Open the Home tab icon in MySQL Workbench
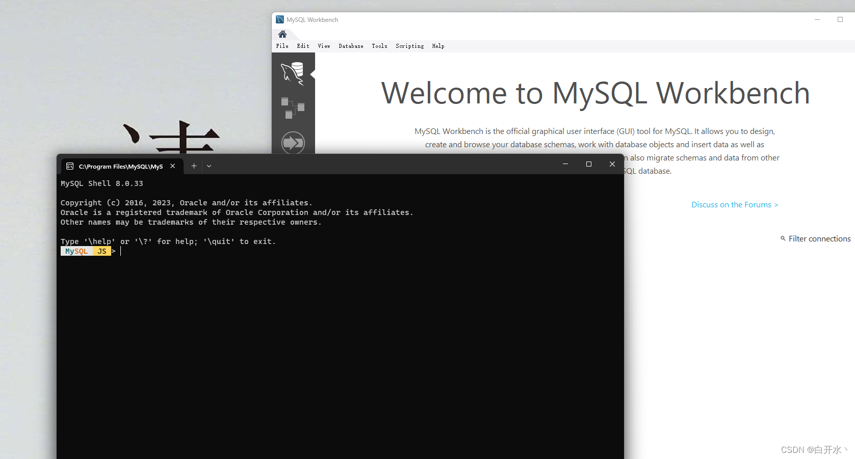 pos(282,34)
